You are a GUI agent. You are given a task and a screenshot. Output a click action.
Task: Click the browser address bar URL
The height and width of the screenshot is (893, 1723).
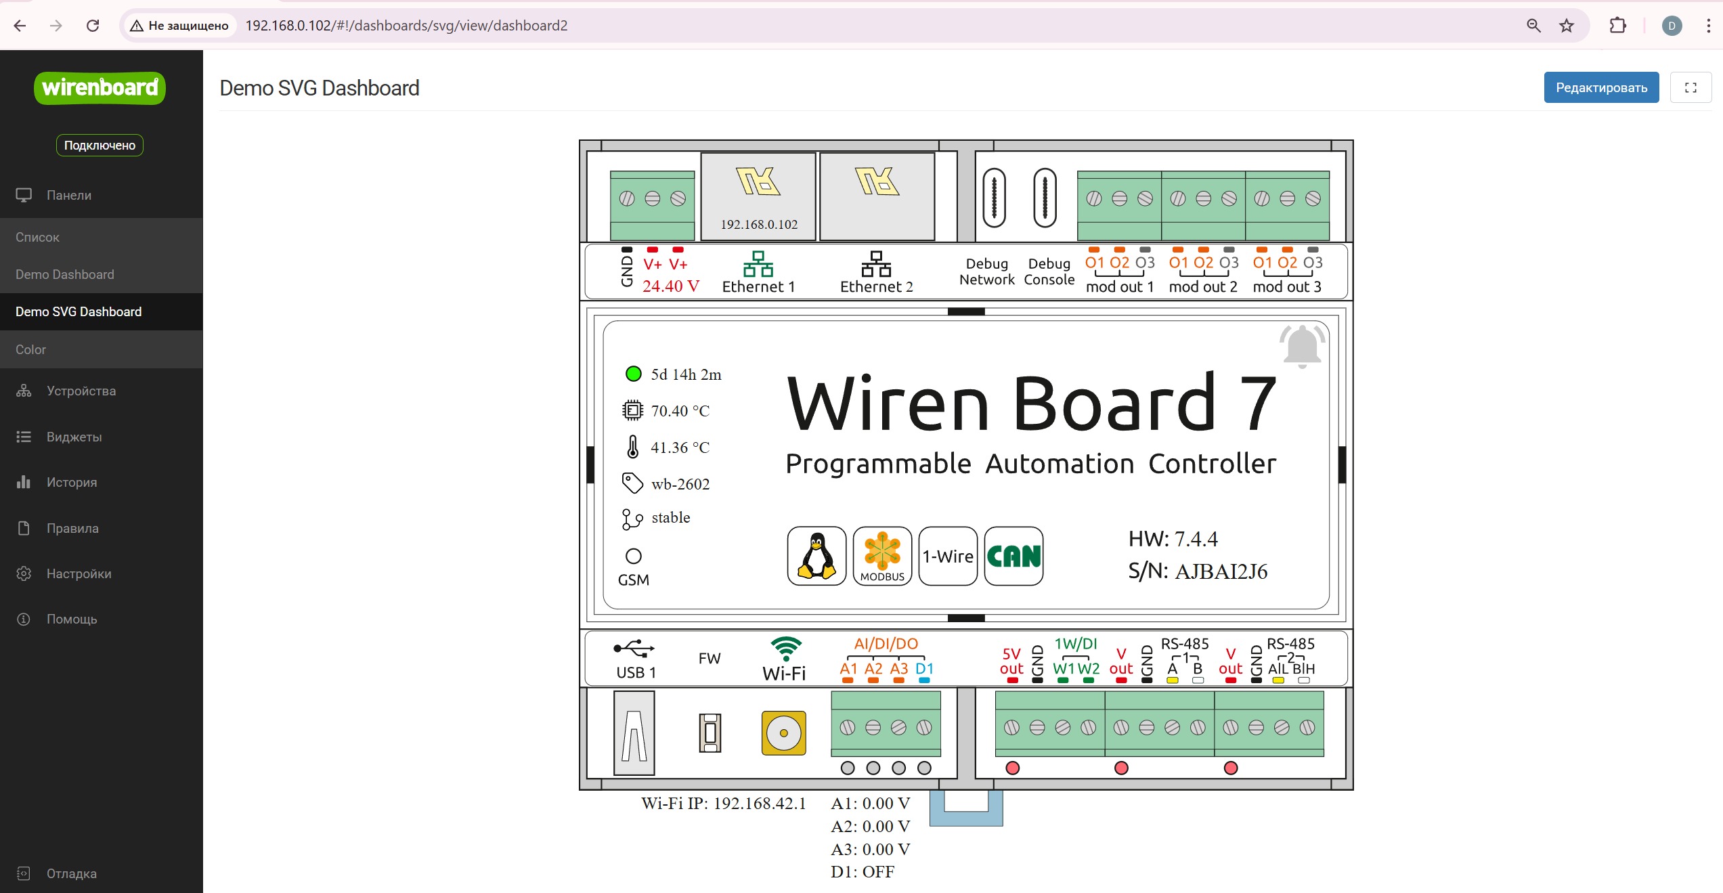[x=406, y=26]
